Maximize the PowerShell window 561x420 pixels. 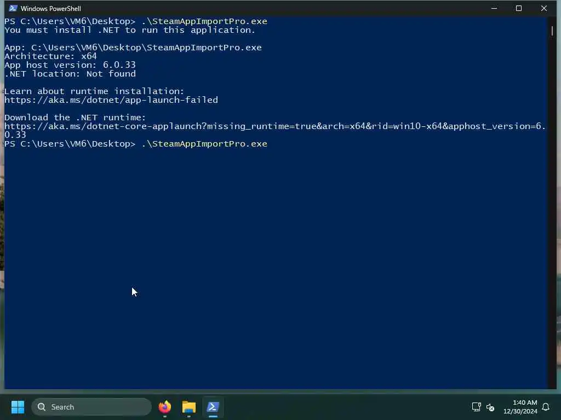click(519, 8)
